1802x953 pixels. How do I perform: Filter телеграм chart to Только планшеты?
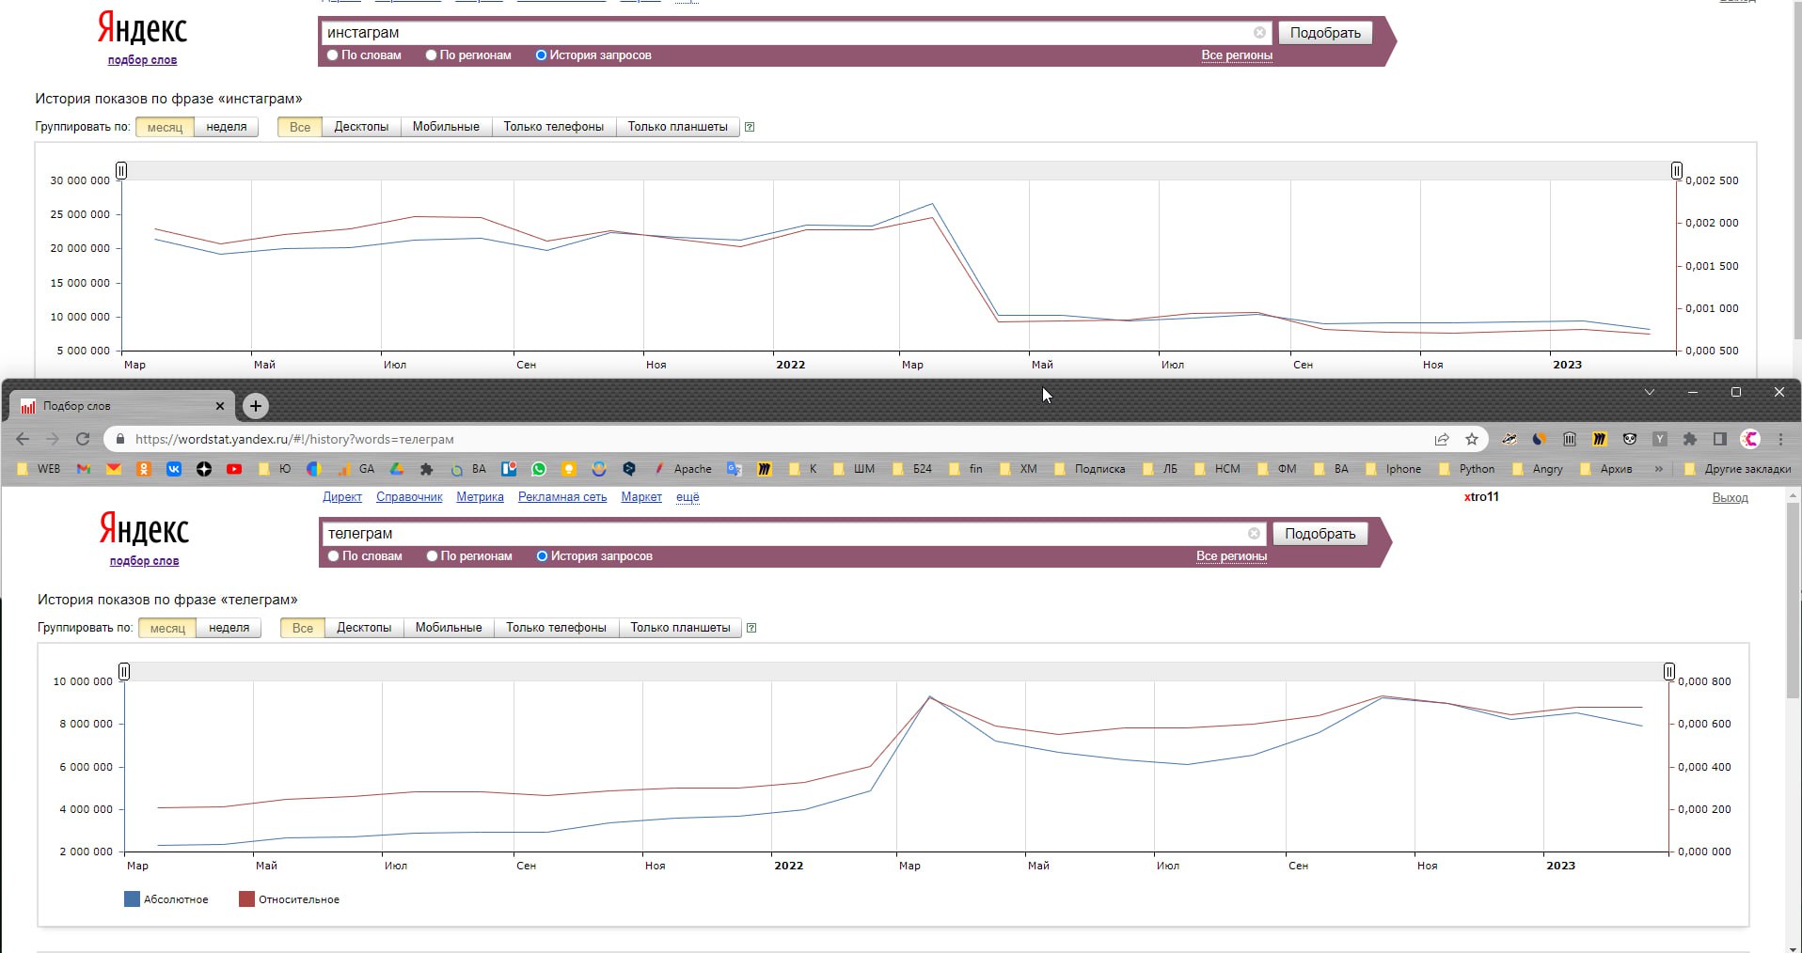click(x=680, y=628)
